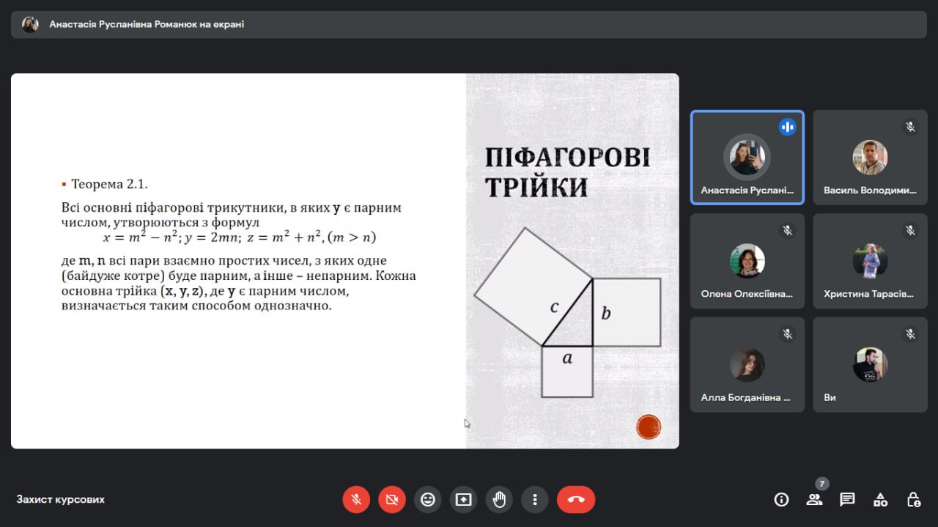
Task: Select Христина Тарасівна participant tile
Action: (870, 261)
